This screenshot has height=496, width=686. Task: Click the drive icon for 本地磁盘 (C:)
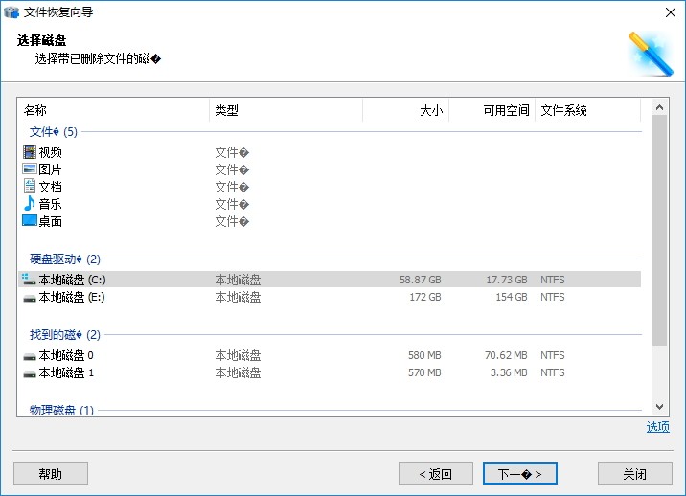pos(29,280)
